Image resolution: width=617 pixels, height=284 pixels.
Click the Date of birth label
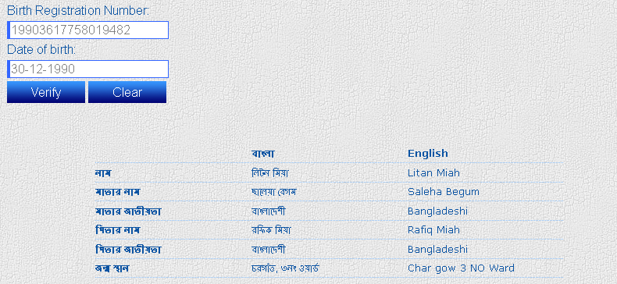tap(41, 50)
